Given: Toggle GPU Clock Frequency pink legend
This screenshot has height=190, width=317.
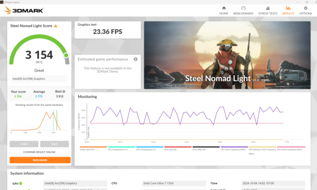Looking at the screenshot, I should pyautogui.click(x=291, y=148).
